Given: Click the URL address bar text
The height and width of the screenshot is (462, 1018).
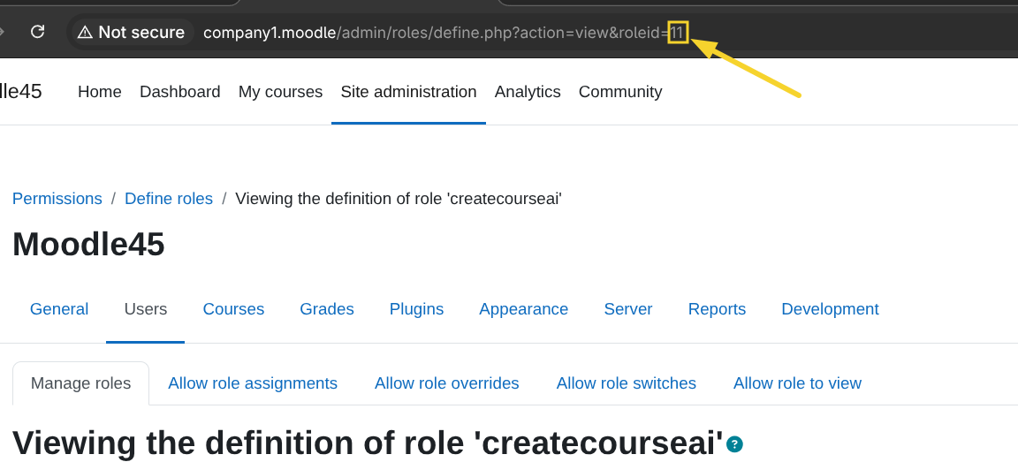Looking at the screenshot, I should (x=433, y=33).
